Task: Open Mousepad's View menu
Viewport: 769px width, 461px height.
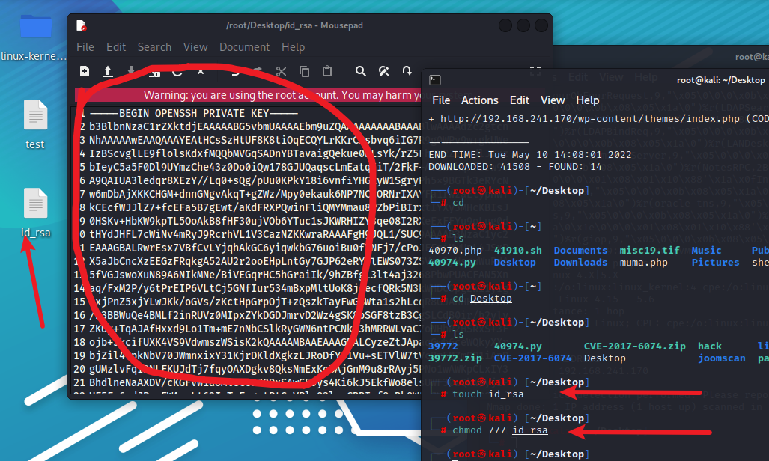Action: click(195, 47)
